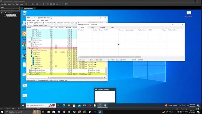This screenshot has height=114, width=202.
Task: Close the Windows 10 x64 VM tab
Action: click(x=35, y=8)
